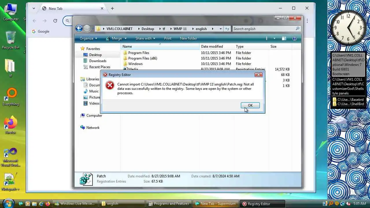Switch to New Tab - Supermium taskbar button
Screen dimensions: 370x208
(216, 204)
